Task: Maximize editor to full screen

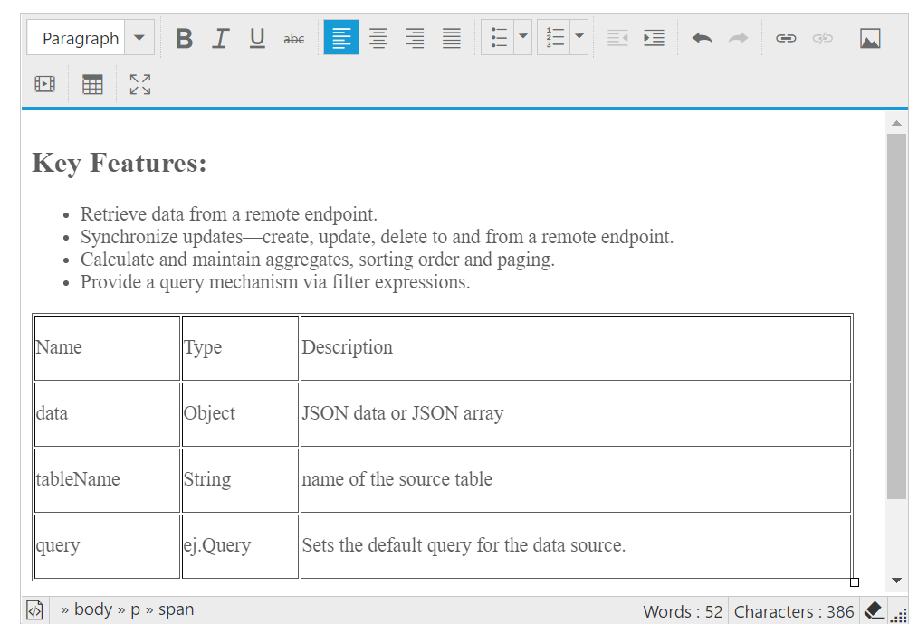Action: [x=140, y=85]
